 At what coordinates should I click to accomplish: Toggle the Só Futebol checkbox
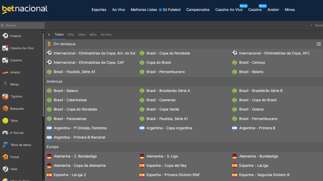(x=160, y=10)
